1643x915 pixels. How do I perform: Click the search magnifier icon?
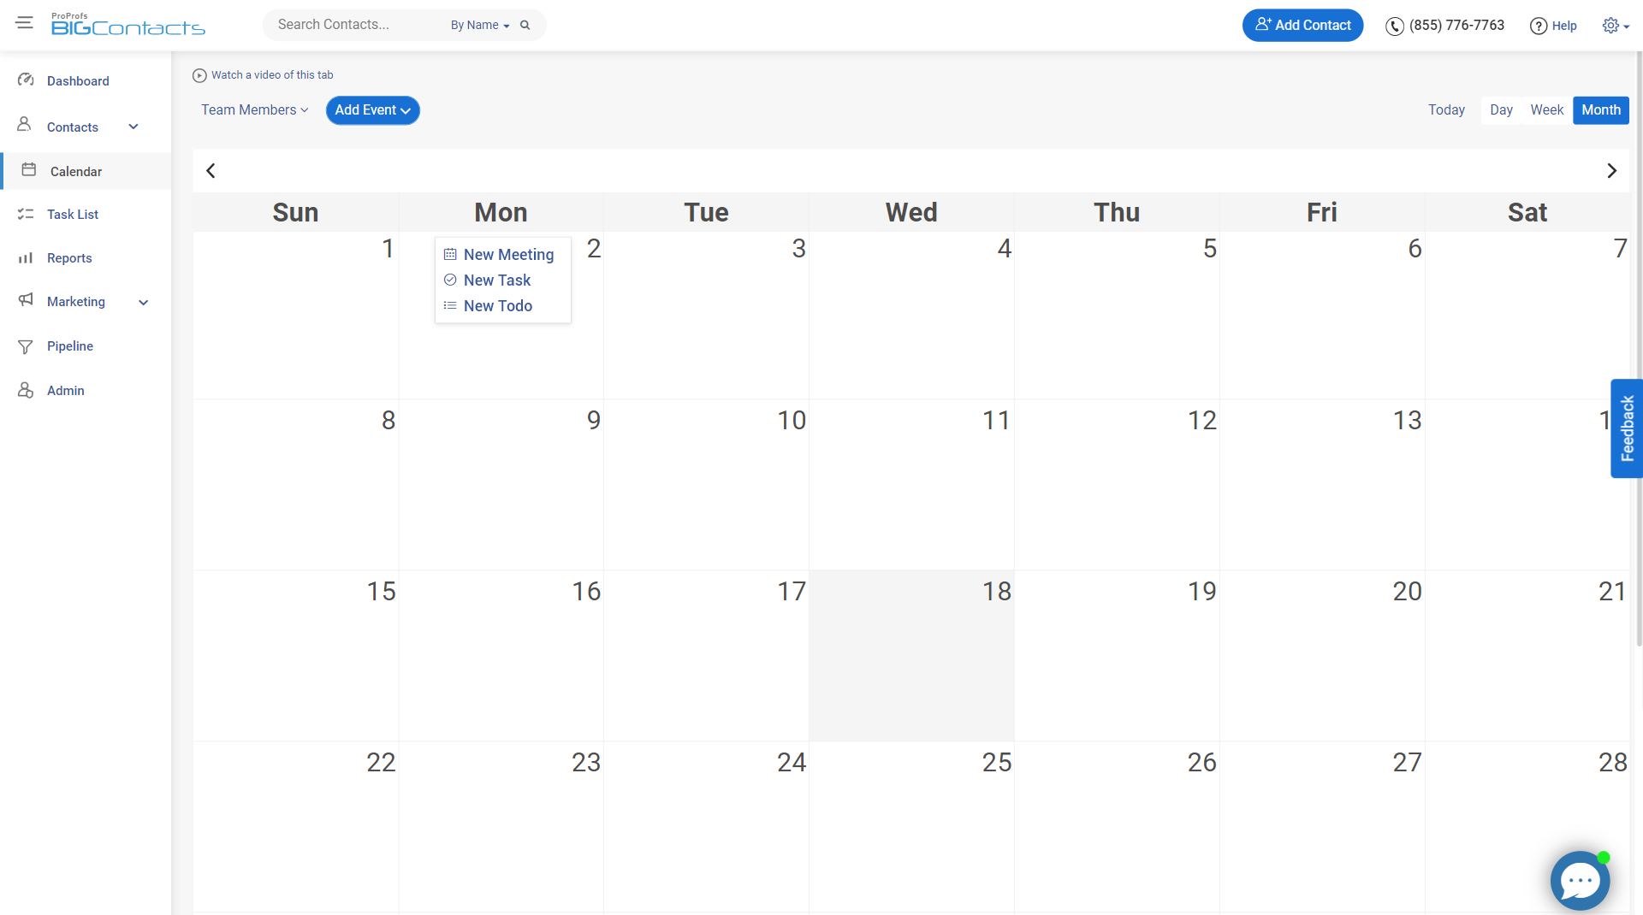pos(525,26)
